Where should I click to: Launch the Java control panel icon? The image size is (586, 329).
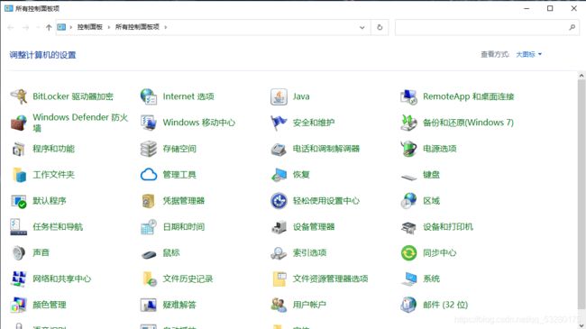point(279,96)
